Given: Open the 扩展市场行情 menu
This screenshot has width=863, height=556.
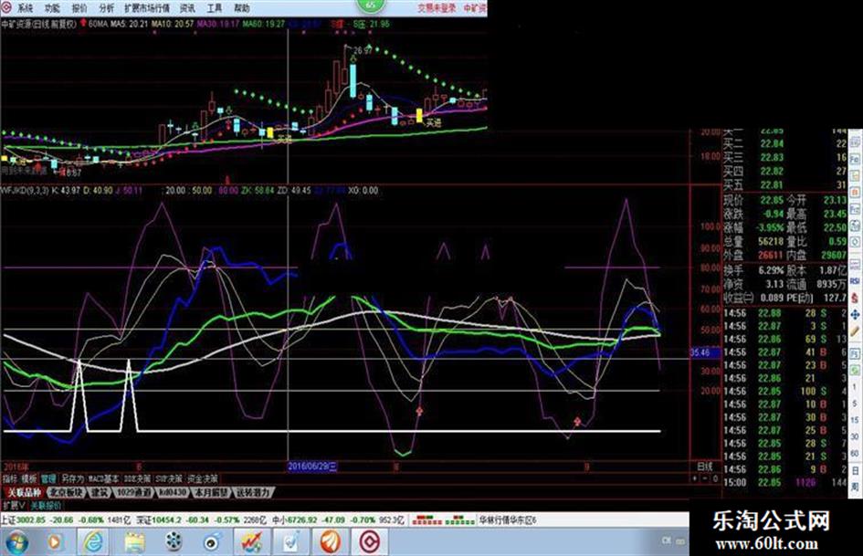Looking at the screenshot, I should 146,6.
